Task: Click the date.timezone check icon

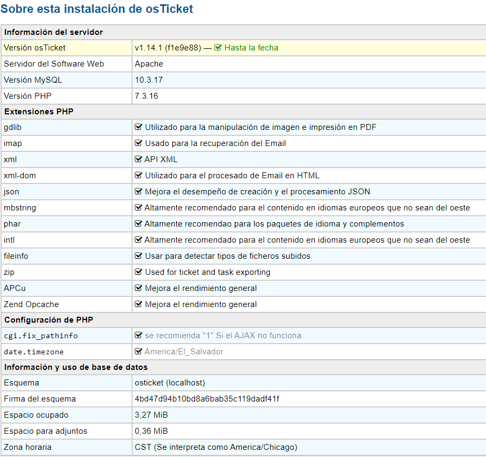Action: point(139,352)
